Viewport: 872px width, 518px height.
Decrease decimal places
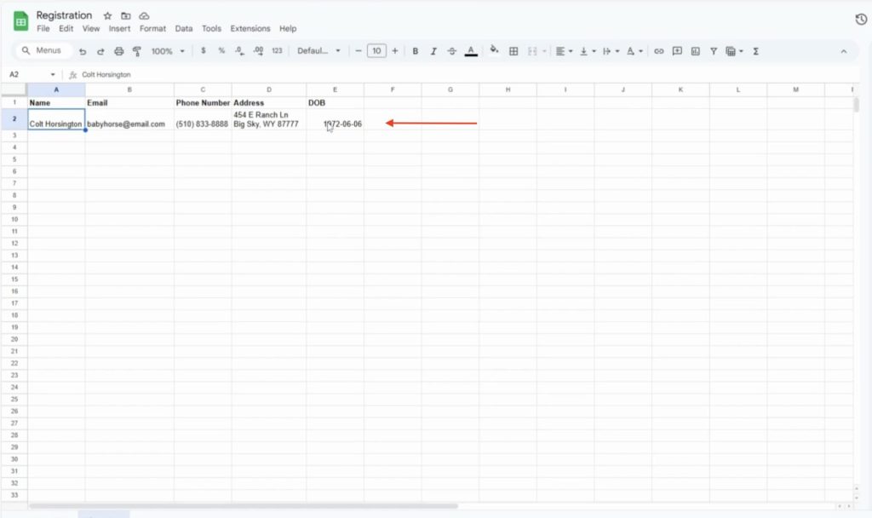point(239,50)
